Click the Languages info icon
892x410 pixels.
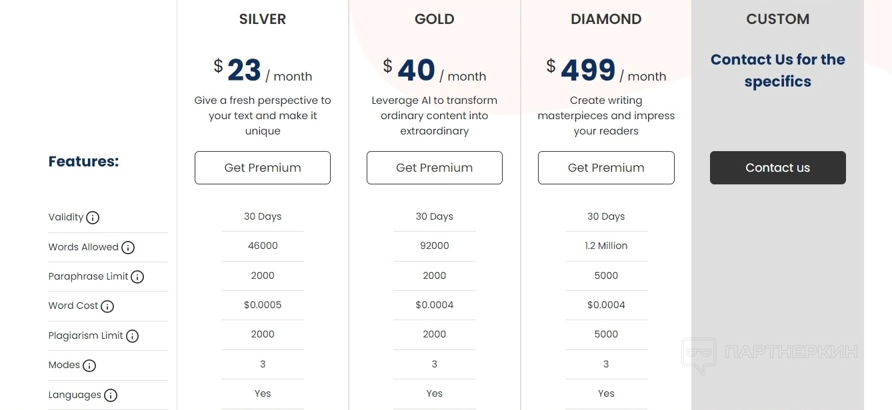point(111,395)
